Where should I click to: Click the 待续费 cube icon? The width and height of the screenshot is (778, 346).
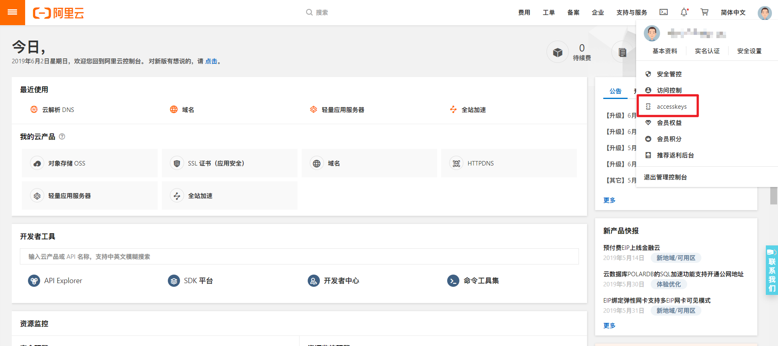tap(557, 52)
